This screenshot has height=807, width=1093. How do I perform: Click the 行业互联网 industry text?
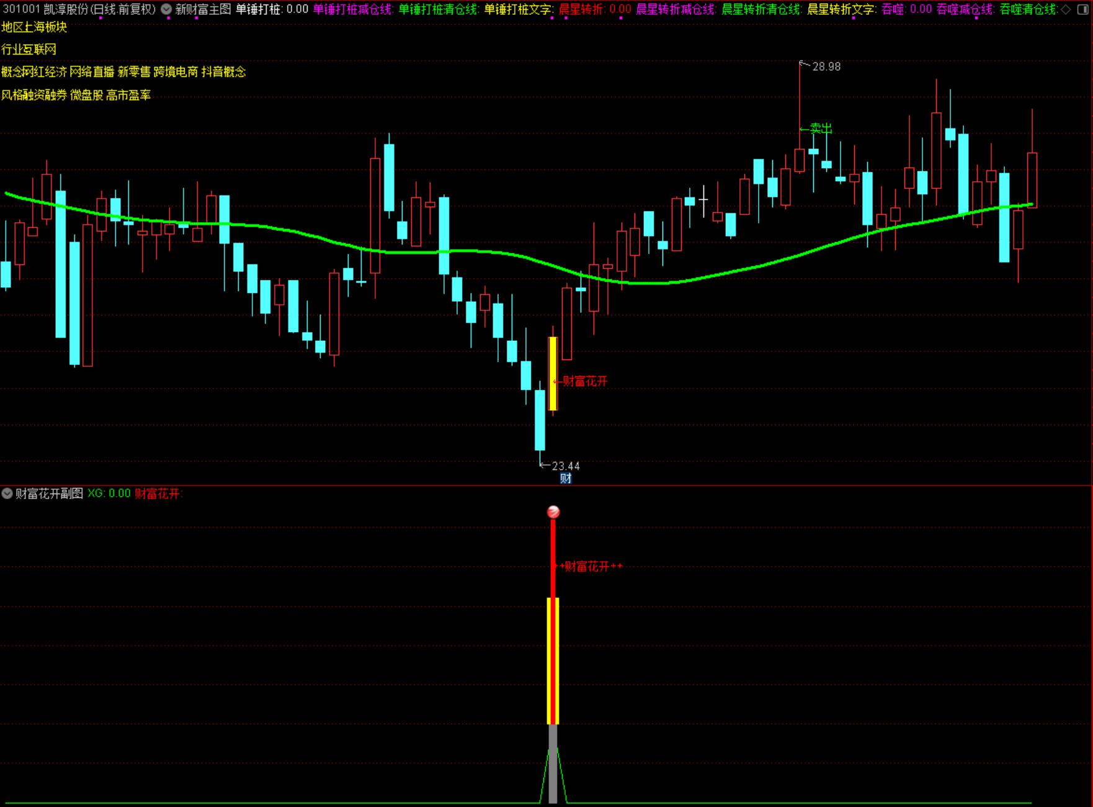point(29,49)
